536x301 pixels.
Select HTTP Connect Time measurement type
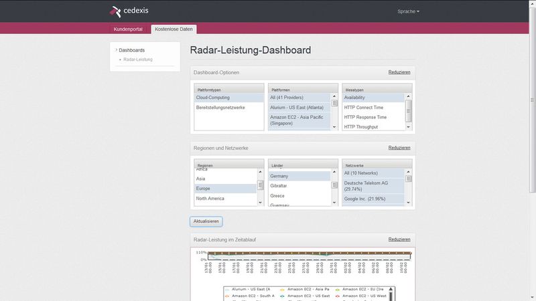[x=374, y=108]
